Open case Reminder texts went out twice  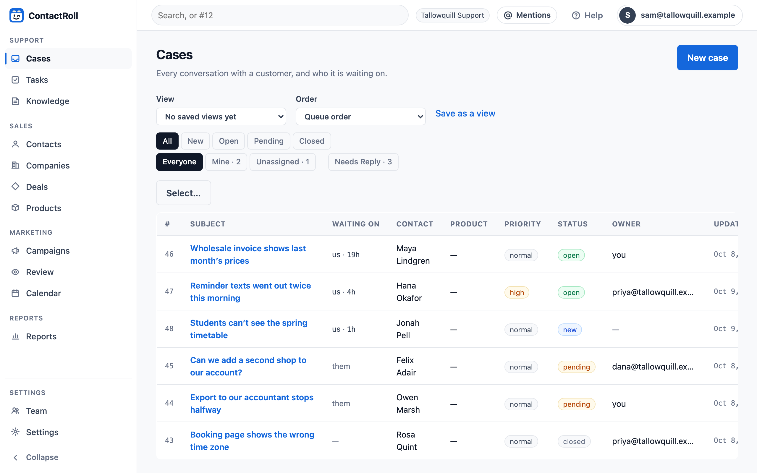(x=250, y=291)
